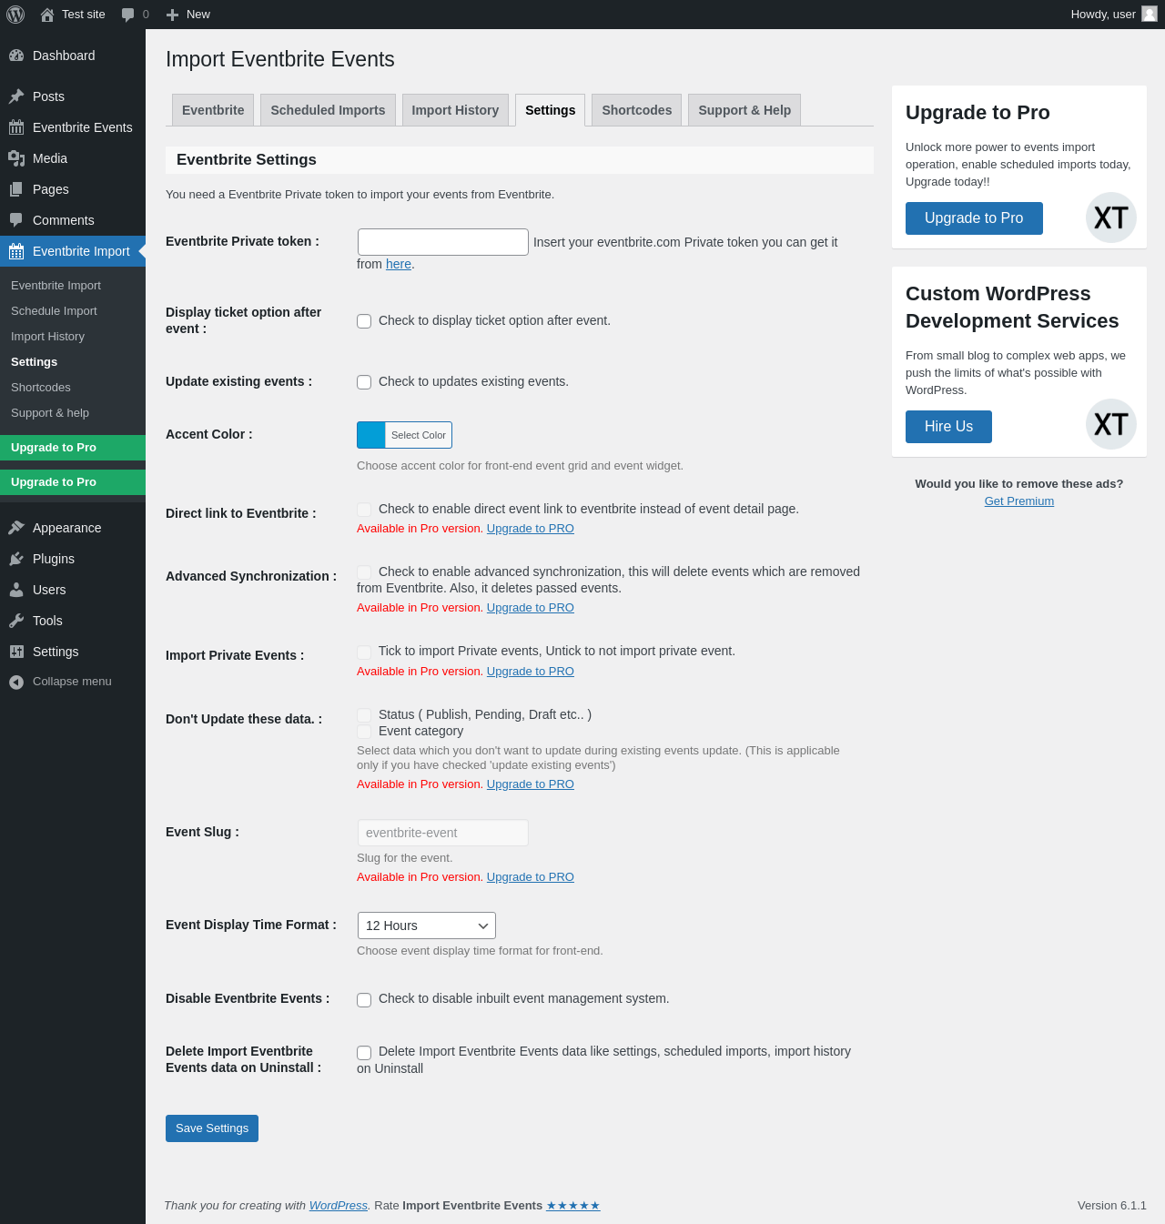Toggle direct event link to Eventbrite checkbox
Screen dimensions: 1165x1224
coord(364,510)
